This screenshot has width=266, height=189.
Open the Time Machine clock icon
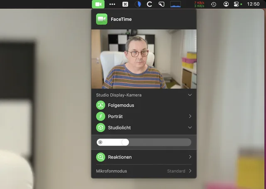214,4
